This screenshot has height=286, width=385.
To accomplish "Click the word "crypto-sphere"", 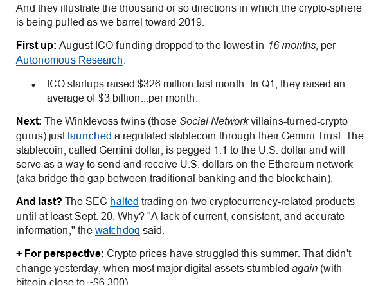I will pyautogui.click(x=330, y=8).
